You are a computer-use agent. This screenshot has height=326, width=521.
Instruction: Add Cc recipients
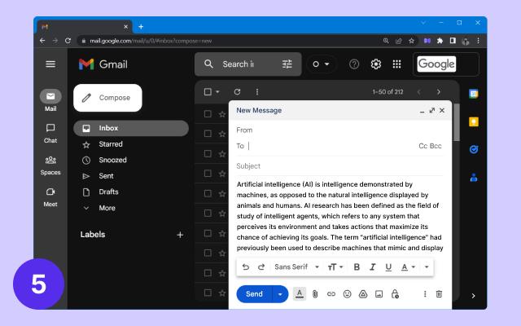click(x=423, y=146)
